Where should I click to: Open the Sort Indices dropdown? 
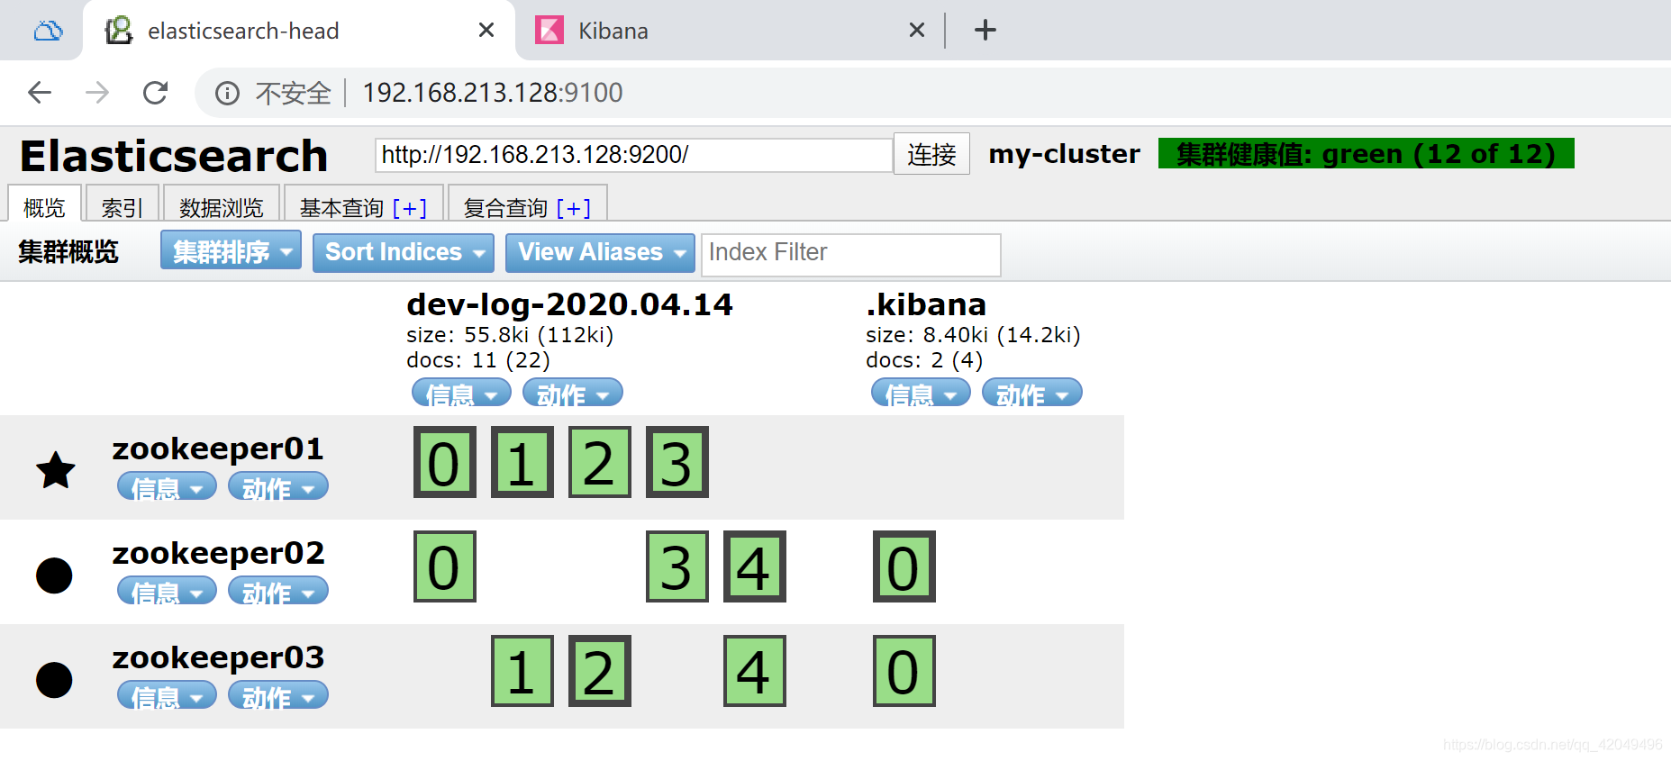[404, 252]
